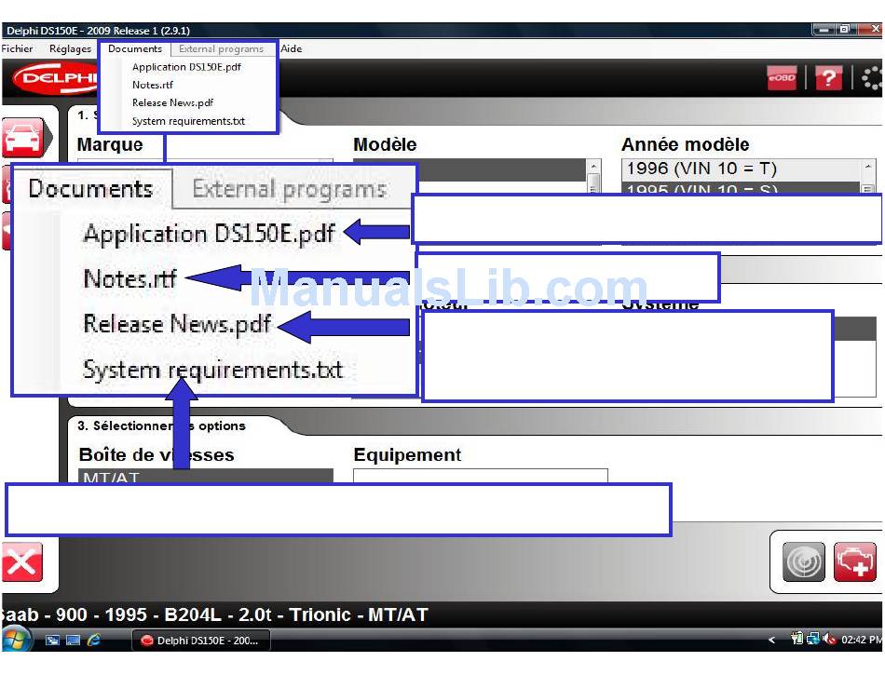Open Notes.rtf from the small Documents dropdown
This screenshot has width=885, height=675.
pyautogui.click(x=153, y=85)
